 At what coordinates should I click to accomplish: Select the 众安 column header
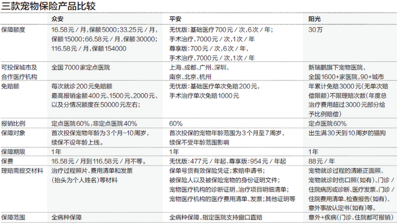pyautogui.click(x=57, y=19)
